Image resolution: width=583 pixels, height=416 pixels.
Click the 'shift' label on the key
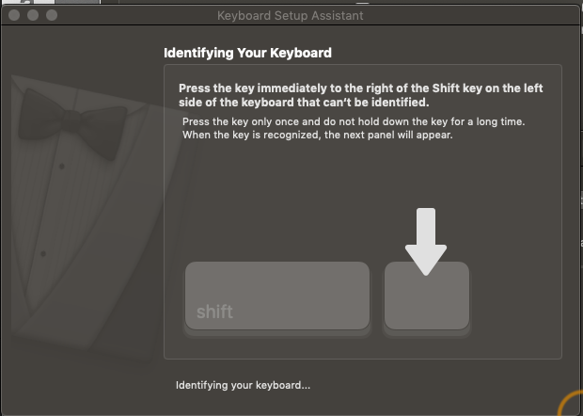214,312
